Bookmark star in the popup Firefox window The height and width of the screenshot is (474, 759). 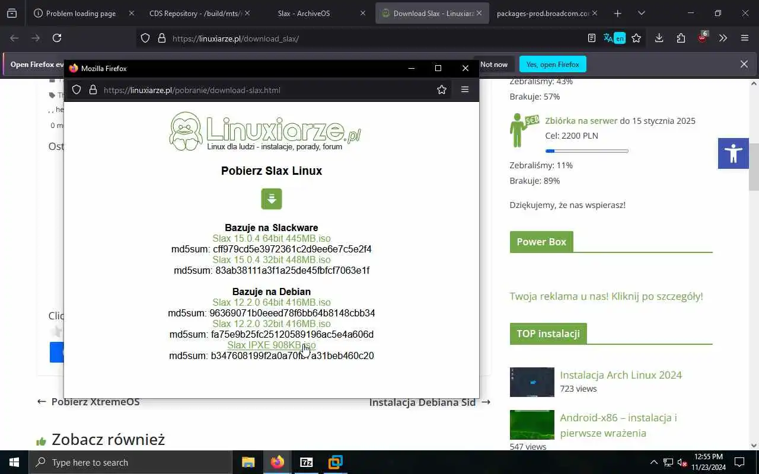442,89
